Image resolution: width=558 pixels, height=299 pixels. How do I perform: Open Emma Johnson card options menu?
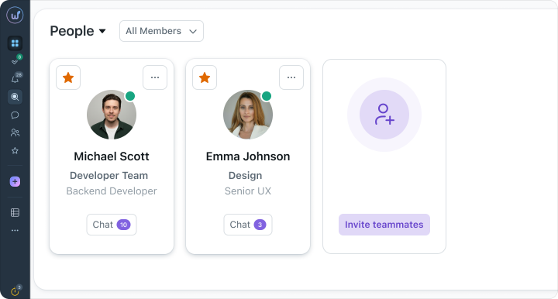pos(291,77)
